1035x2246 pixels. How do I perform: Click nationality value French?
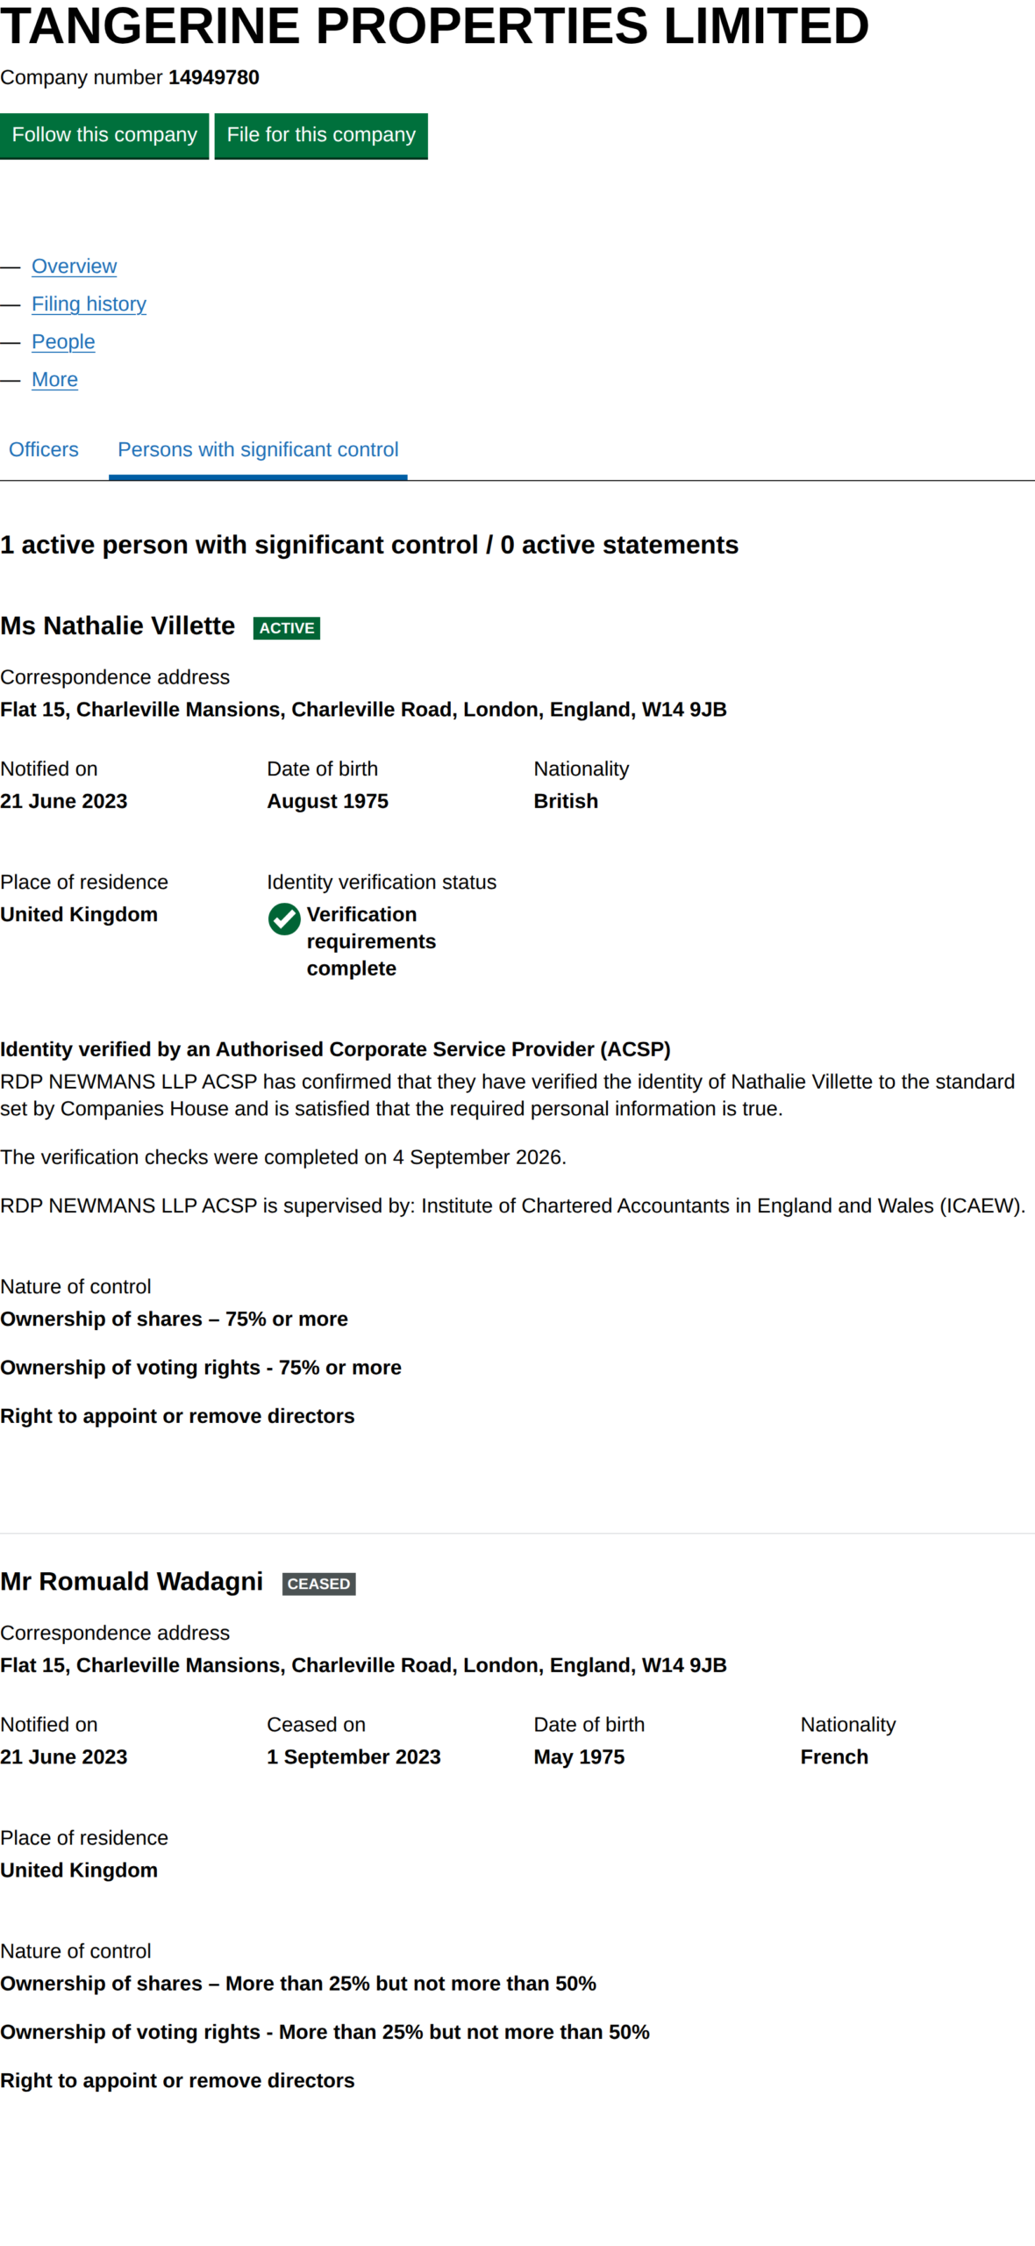pyautogui.click(x=834, y=1756)
